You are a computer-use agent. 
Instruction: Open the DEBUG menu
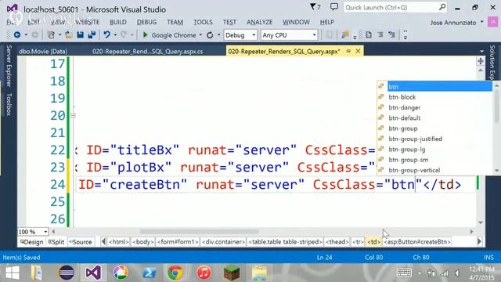(146, 22)
